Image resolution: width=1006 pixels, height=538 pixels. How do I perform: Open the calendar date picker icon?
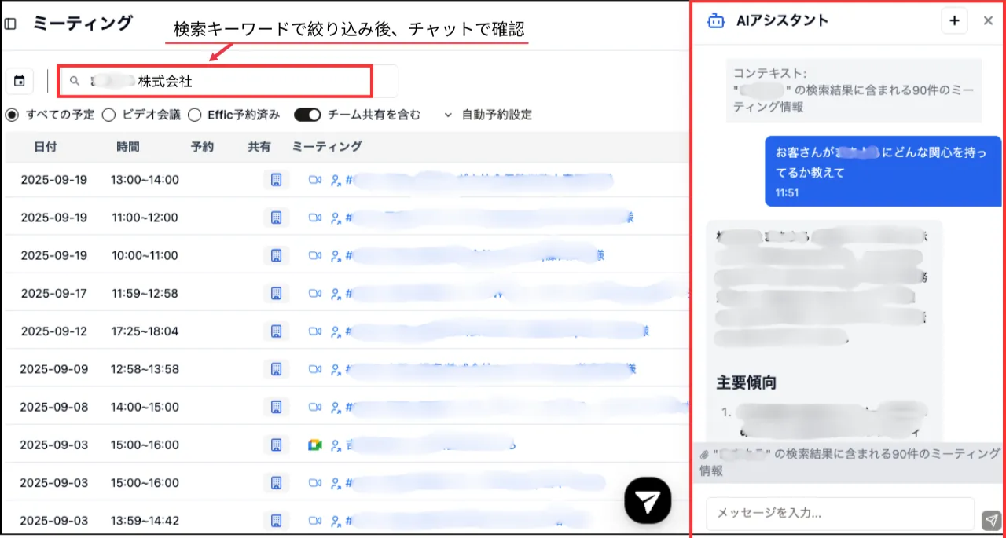[20, 81]
